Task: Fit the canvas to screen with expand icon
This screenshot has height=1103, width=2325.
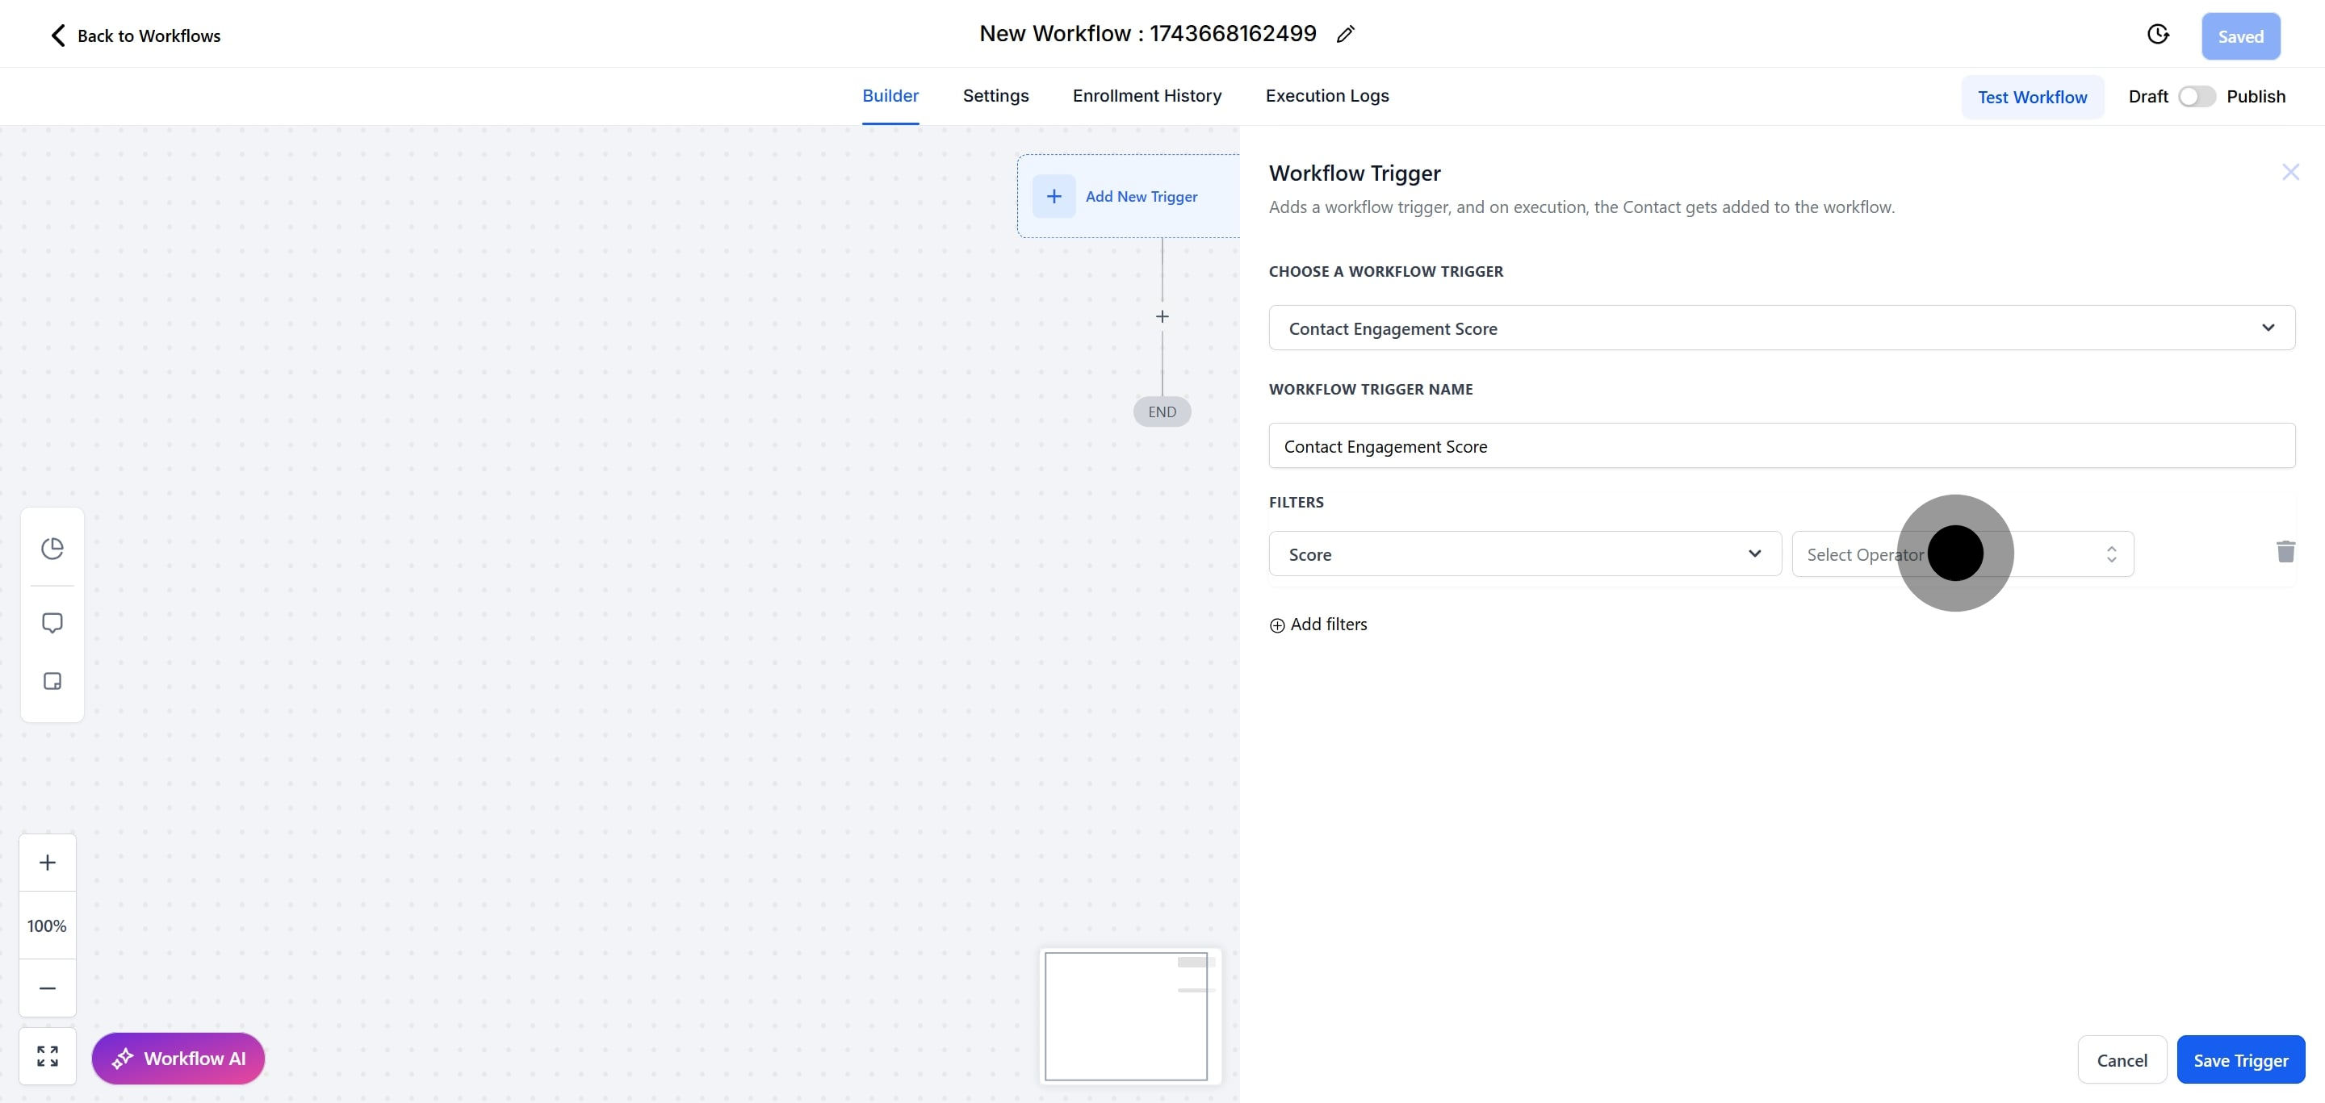Action: (48, 1055)
